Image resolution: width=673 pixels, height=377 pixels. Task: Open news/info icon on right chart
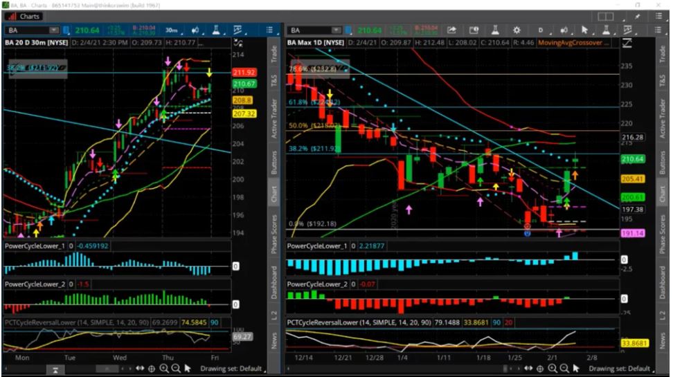pos(474,30)
